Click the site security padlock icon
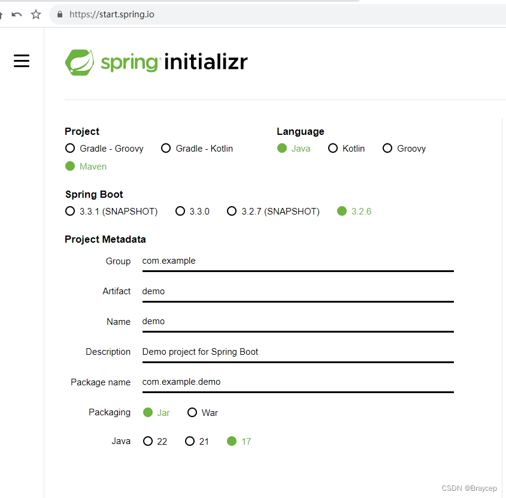Viewport: 506px width, 498px height. (60, 14)
